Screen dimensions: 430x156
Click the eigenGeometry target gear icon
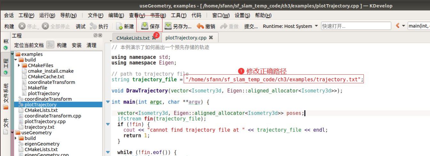[x=21, y=144]
